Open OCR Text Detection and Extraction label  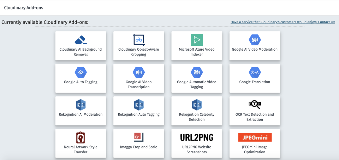255,117
